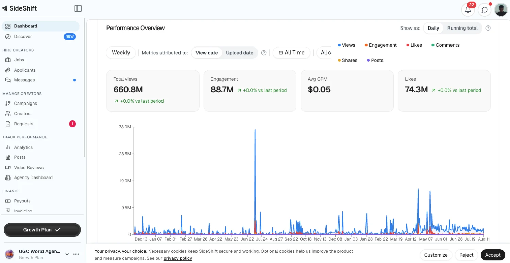Attribute metrics to Upload date
This screenshot has width=510, height=263.
tap(240, 53)
